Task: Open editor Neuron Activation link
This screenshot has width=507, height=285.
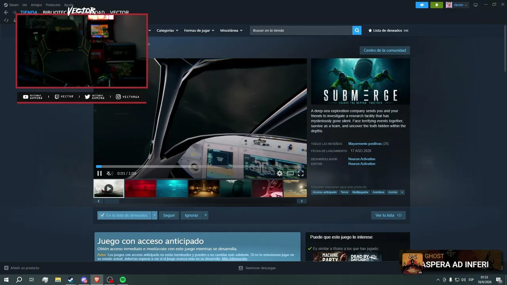Action: 362,164
